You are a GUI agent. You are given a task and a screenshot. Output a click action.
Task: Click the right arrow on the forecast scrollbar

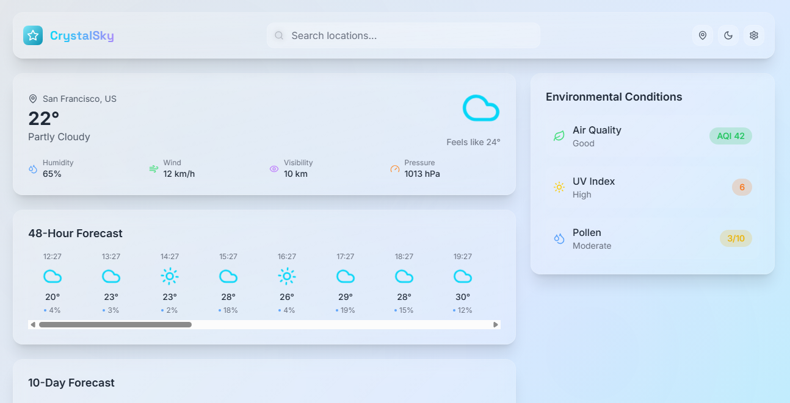pyautogui.click(x=495, y=324)
